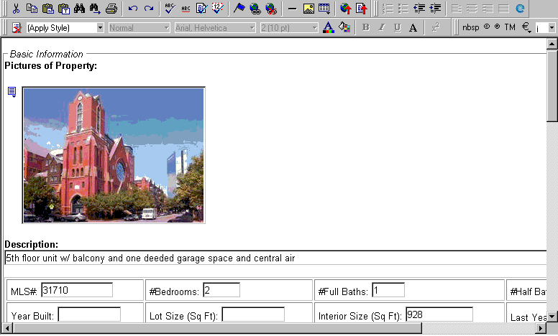The image size is (558, 336).
Task: Insert the copyright © symbol
Action: pyautogui.click(x=487, y=27)
